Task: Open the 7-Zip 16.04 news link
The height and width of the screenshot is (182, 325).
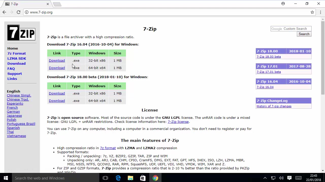Action: pos(265,87)
